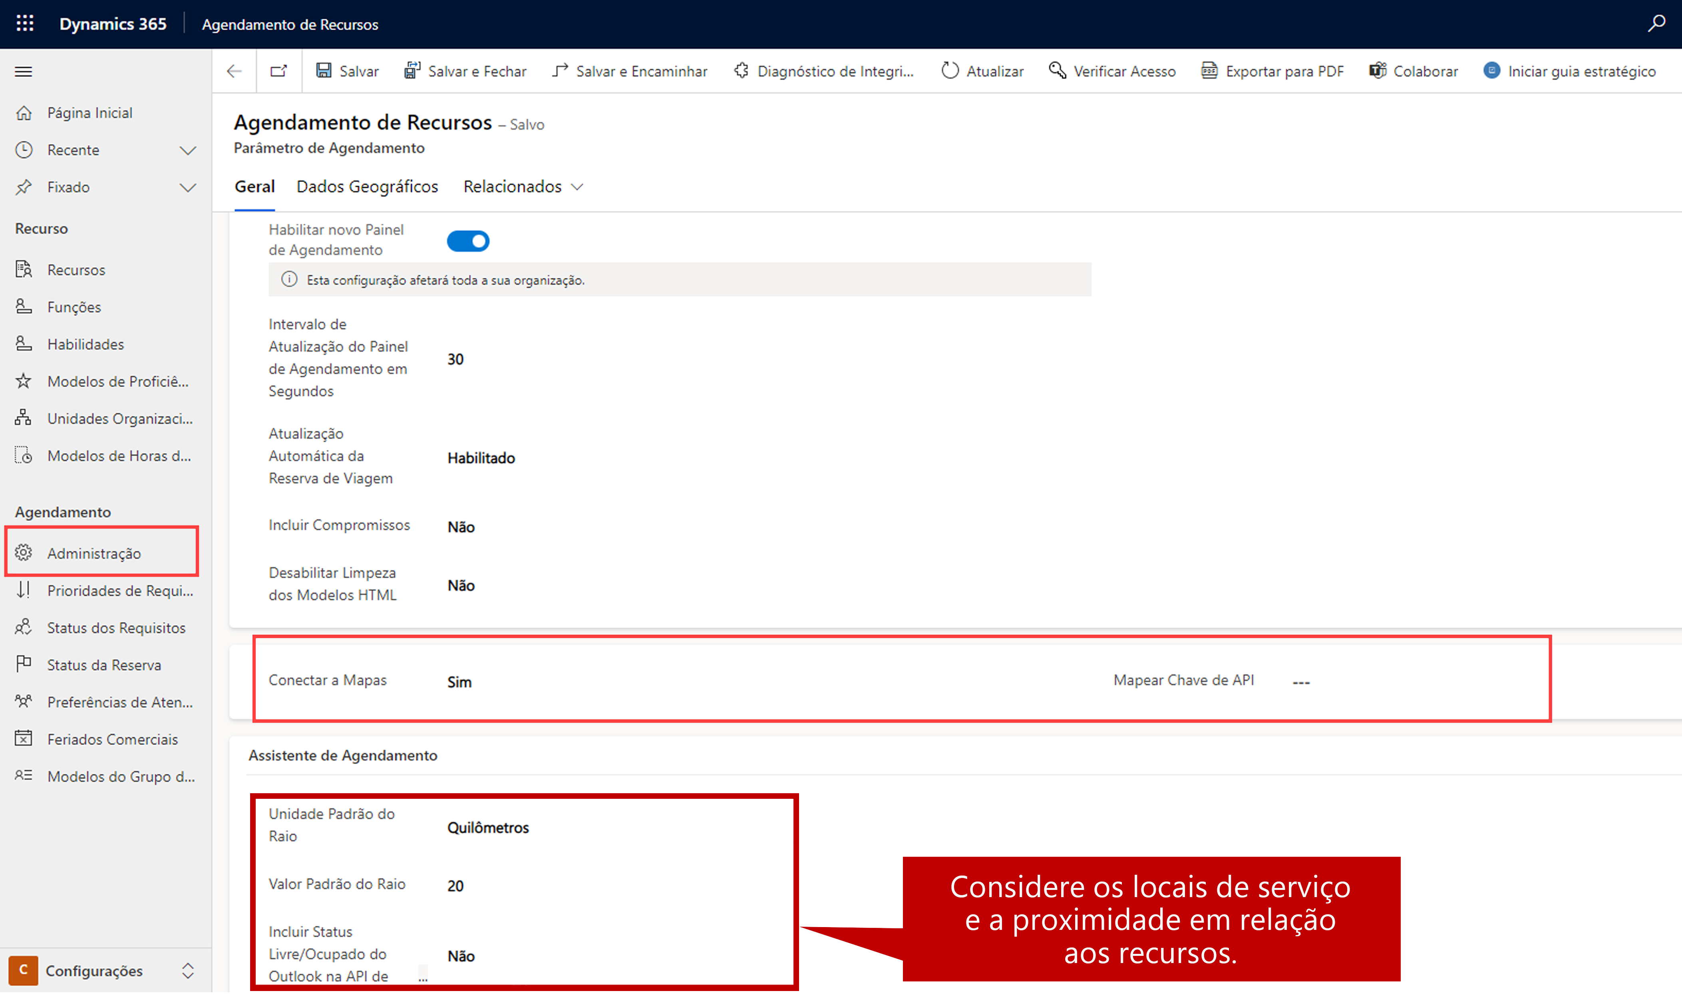Collapse the sidebar with the hamburger icon
The width and height of the screenshot is (1682, 1007).
tap(24, 71)
